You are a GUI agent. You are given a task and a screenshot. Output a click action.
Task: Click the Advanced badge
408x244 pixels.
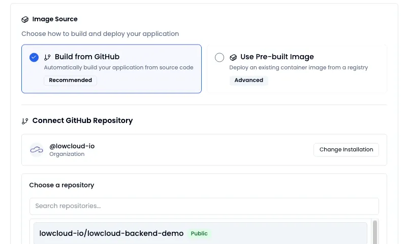(x=249, y=80)
